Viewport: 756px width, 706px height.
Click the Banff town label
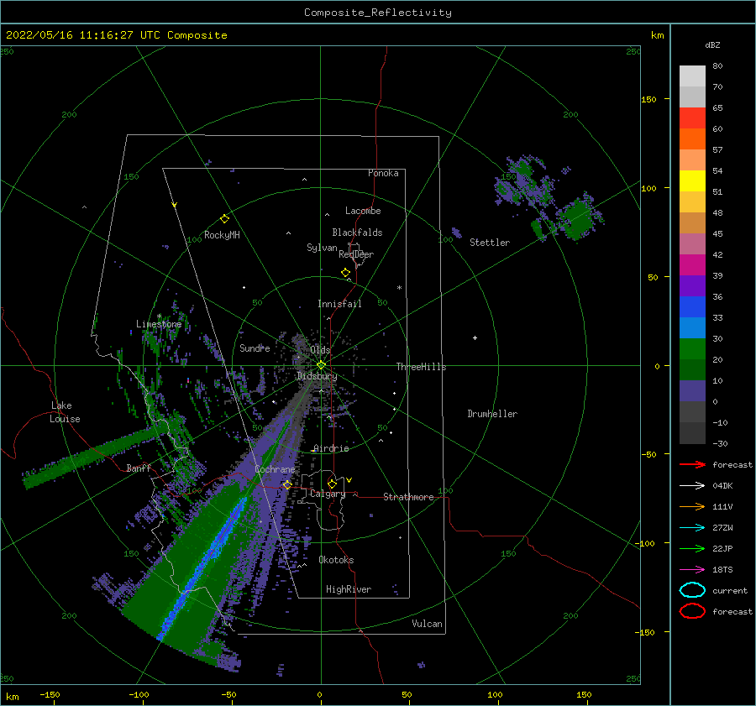(x=139, y=468)
